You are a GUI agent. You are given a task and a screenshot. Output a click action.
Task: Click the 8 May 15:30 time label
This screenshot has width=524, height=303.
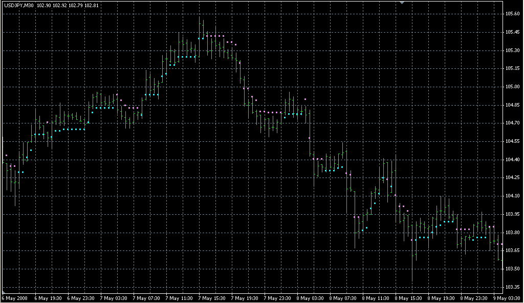(x=408, y=298)
